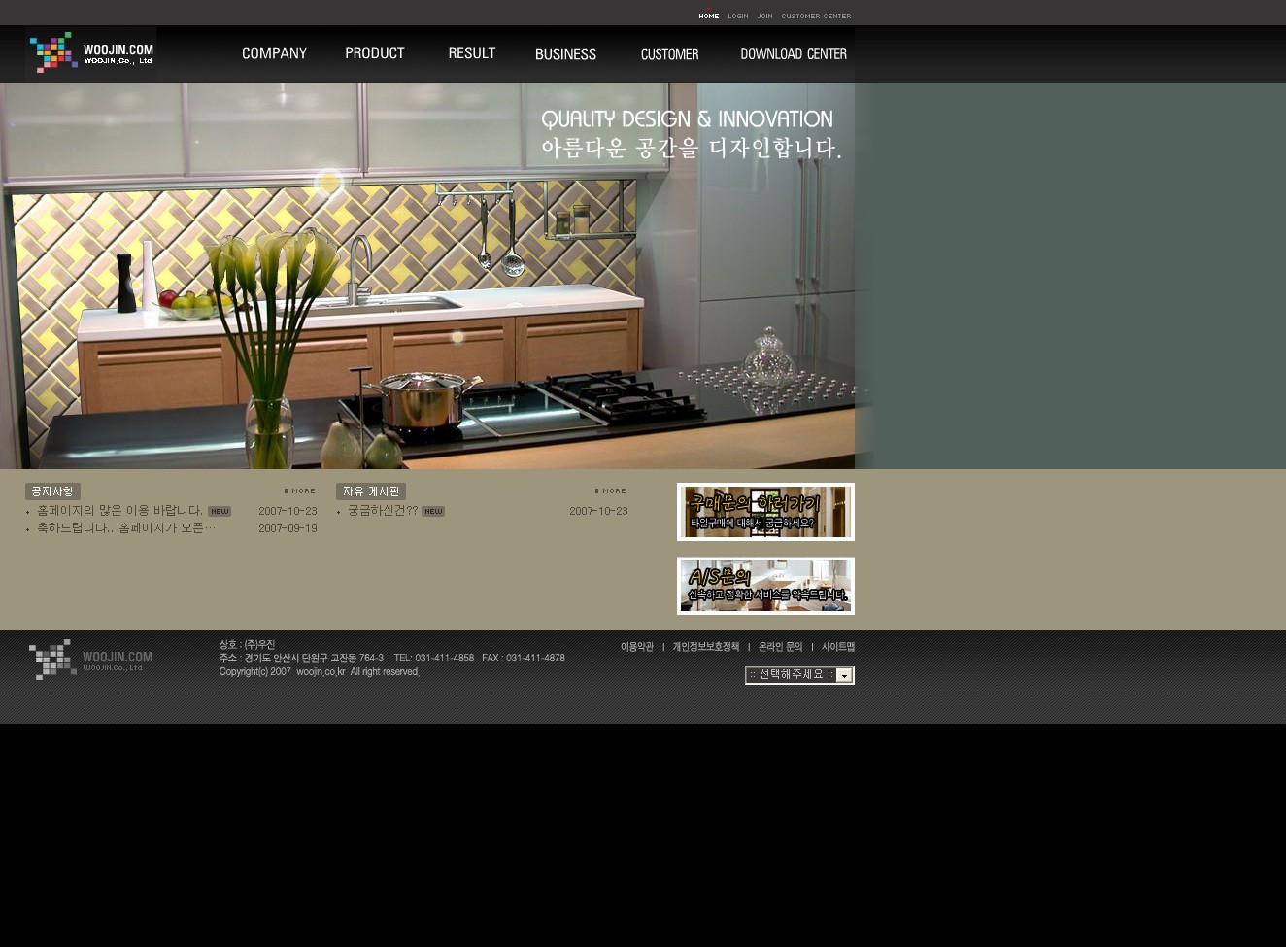Open the JOIN link at top
This screenshot has width=1286, height=947.
pyautogui.click(x=765, y=16)
